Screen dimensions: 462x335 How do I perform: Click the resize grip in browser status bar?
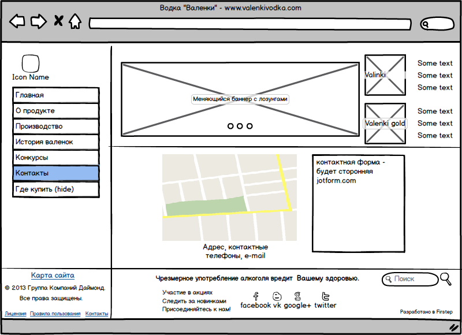coord(454,327)
